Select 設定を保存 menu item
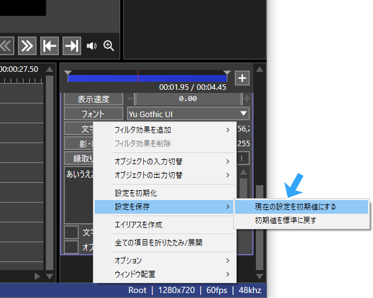This screenshot has height=298, width=373. coord(165,207)
